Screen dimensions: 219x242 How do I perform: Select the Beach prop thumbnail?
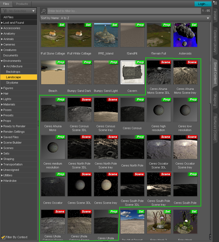53,72
